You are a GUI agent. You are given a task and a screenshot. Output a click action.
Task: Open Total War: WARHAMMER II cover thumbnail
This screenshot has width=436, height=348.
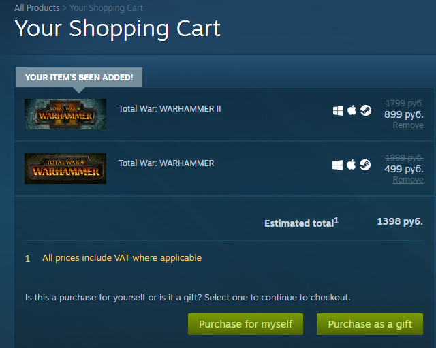coord(65,114)
